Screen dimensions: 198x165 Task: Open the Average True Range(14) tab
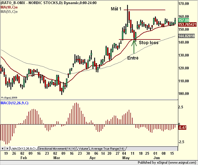(x=108, y=149)
